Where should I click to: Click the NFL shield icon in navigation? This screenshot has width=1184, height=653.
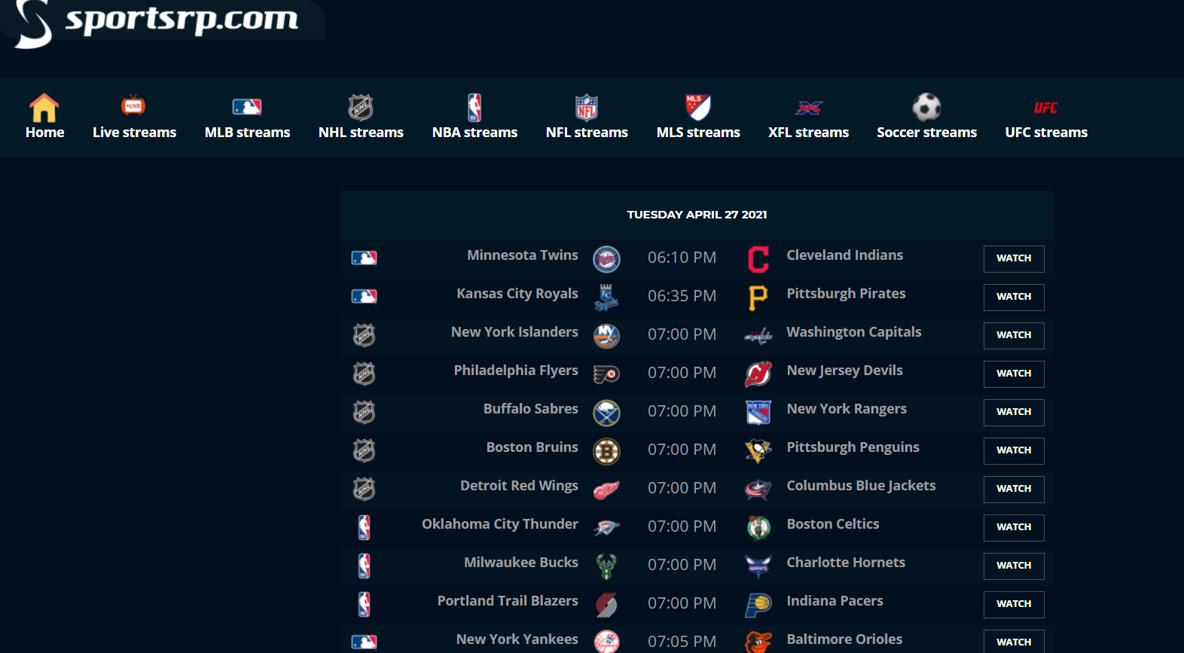click(x=587, y=108)
